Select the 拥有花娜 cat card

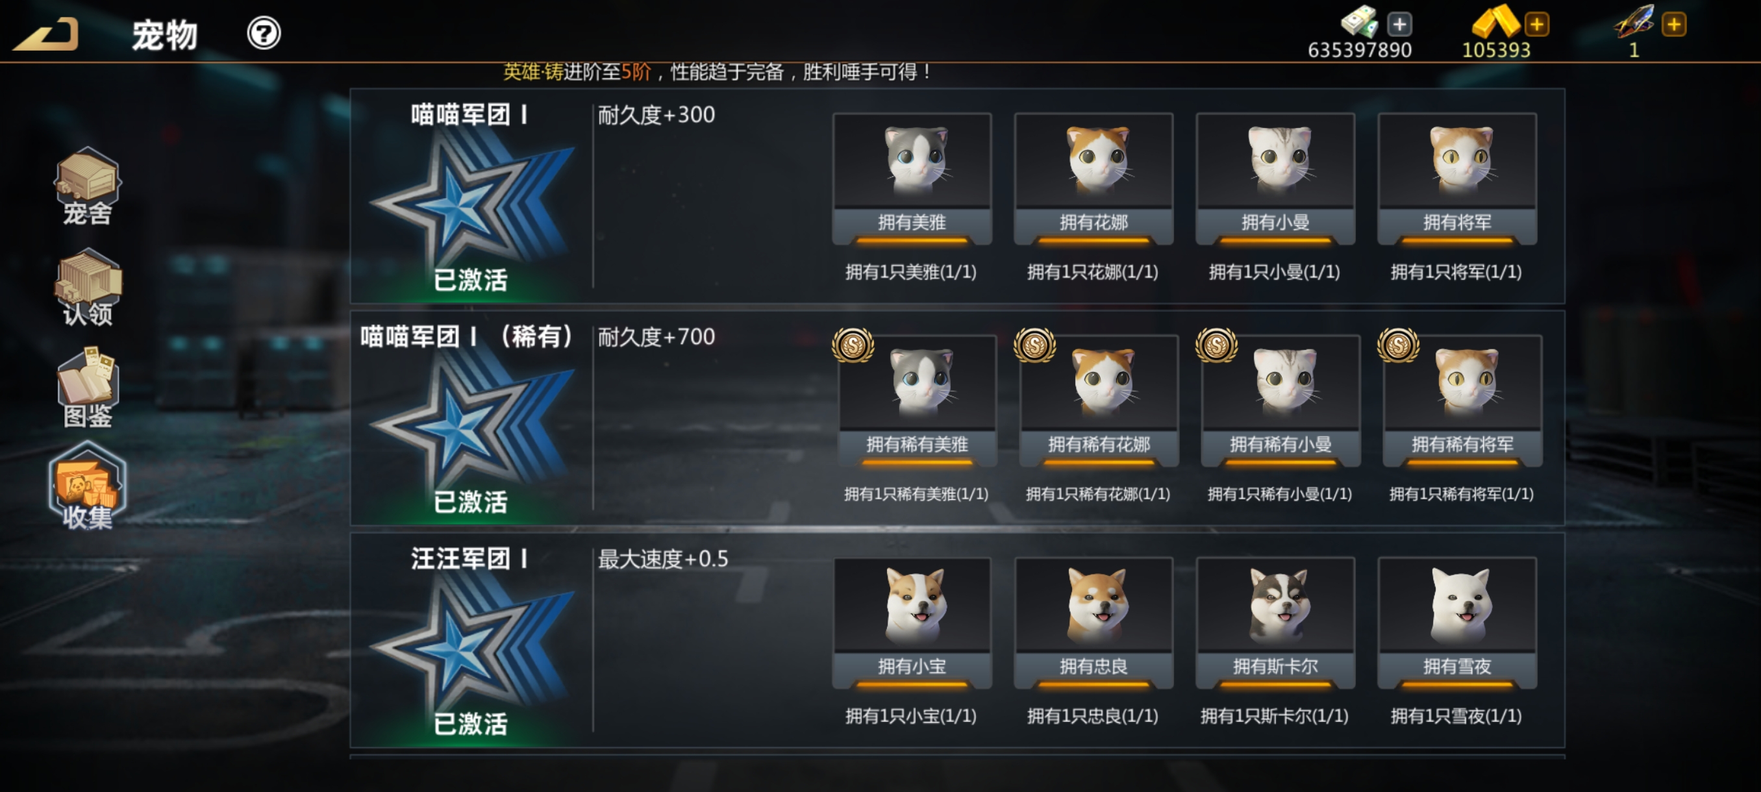pos(1093,179)
